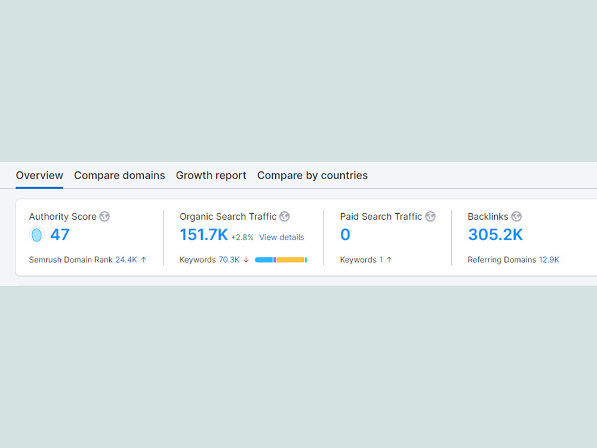Click globe icon next to Organic Search Traffic
The width and height of the screenshot is (597, 448).
click(284, 217)
